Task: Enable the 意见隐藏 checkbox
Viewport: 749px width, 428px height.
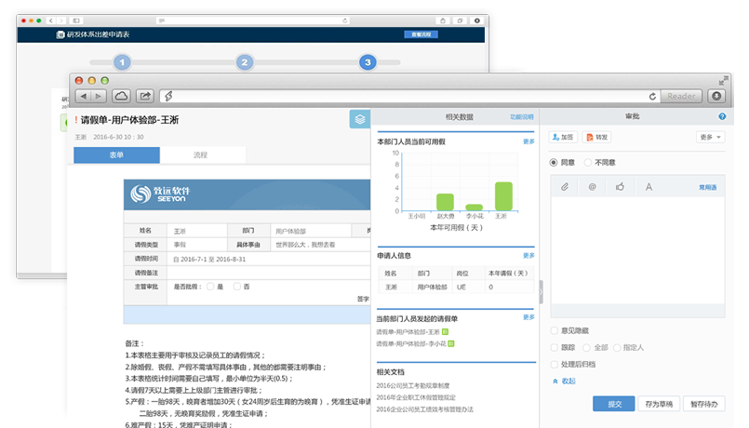Action: (555, 330)
